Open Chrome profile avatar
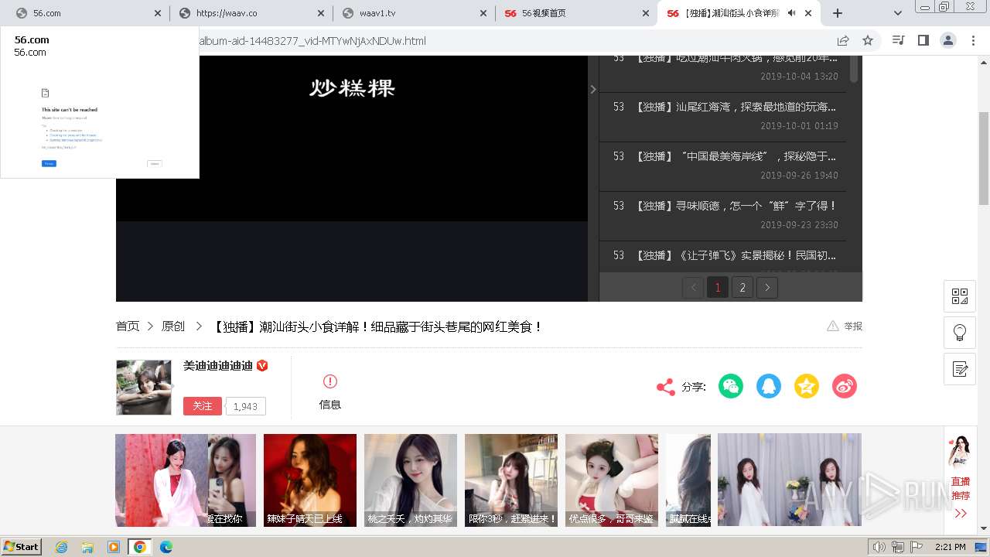990x557 pixels. [x=948, y=40]
